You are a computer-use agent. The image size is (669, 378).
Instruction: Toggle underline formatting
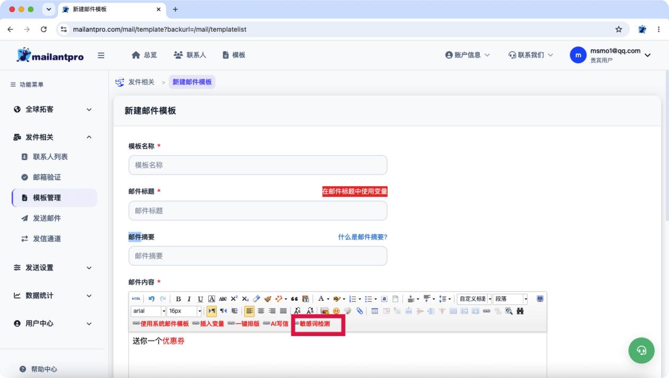(200, 299)
